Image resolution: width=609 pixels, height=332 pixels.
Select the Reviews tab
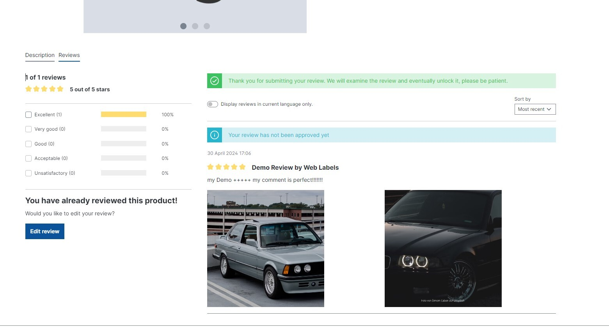click(x=69, y=55)
